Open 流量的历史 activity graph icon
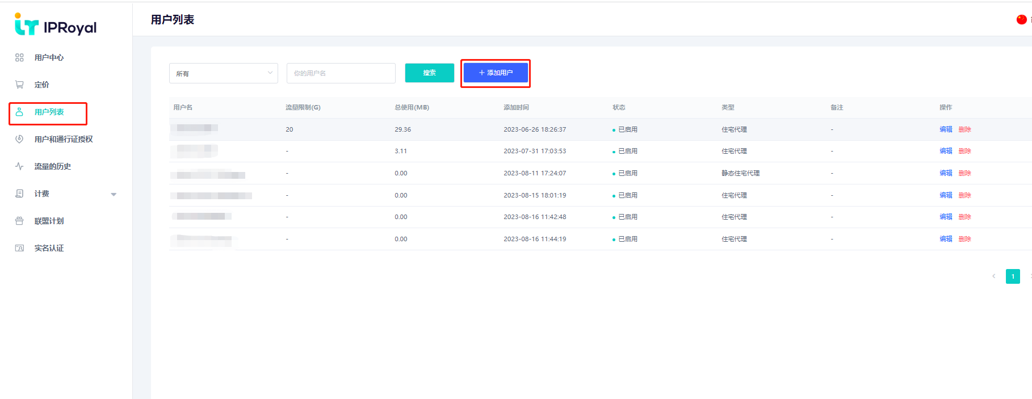 coord(19,166)
